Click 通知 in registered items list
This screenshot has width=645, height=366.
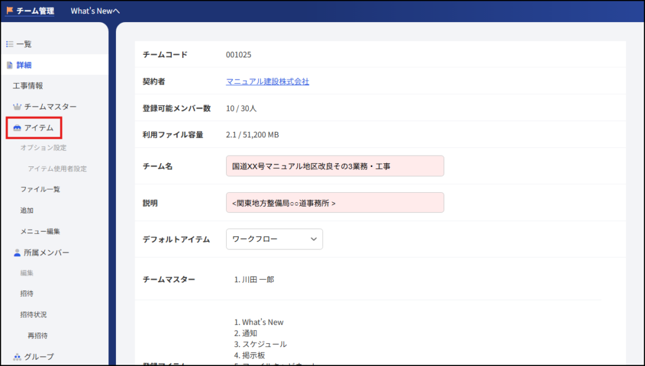249,333
